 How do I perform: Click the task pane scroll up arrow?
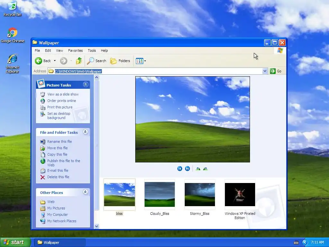pos(96,78)
